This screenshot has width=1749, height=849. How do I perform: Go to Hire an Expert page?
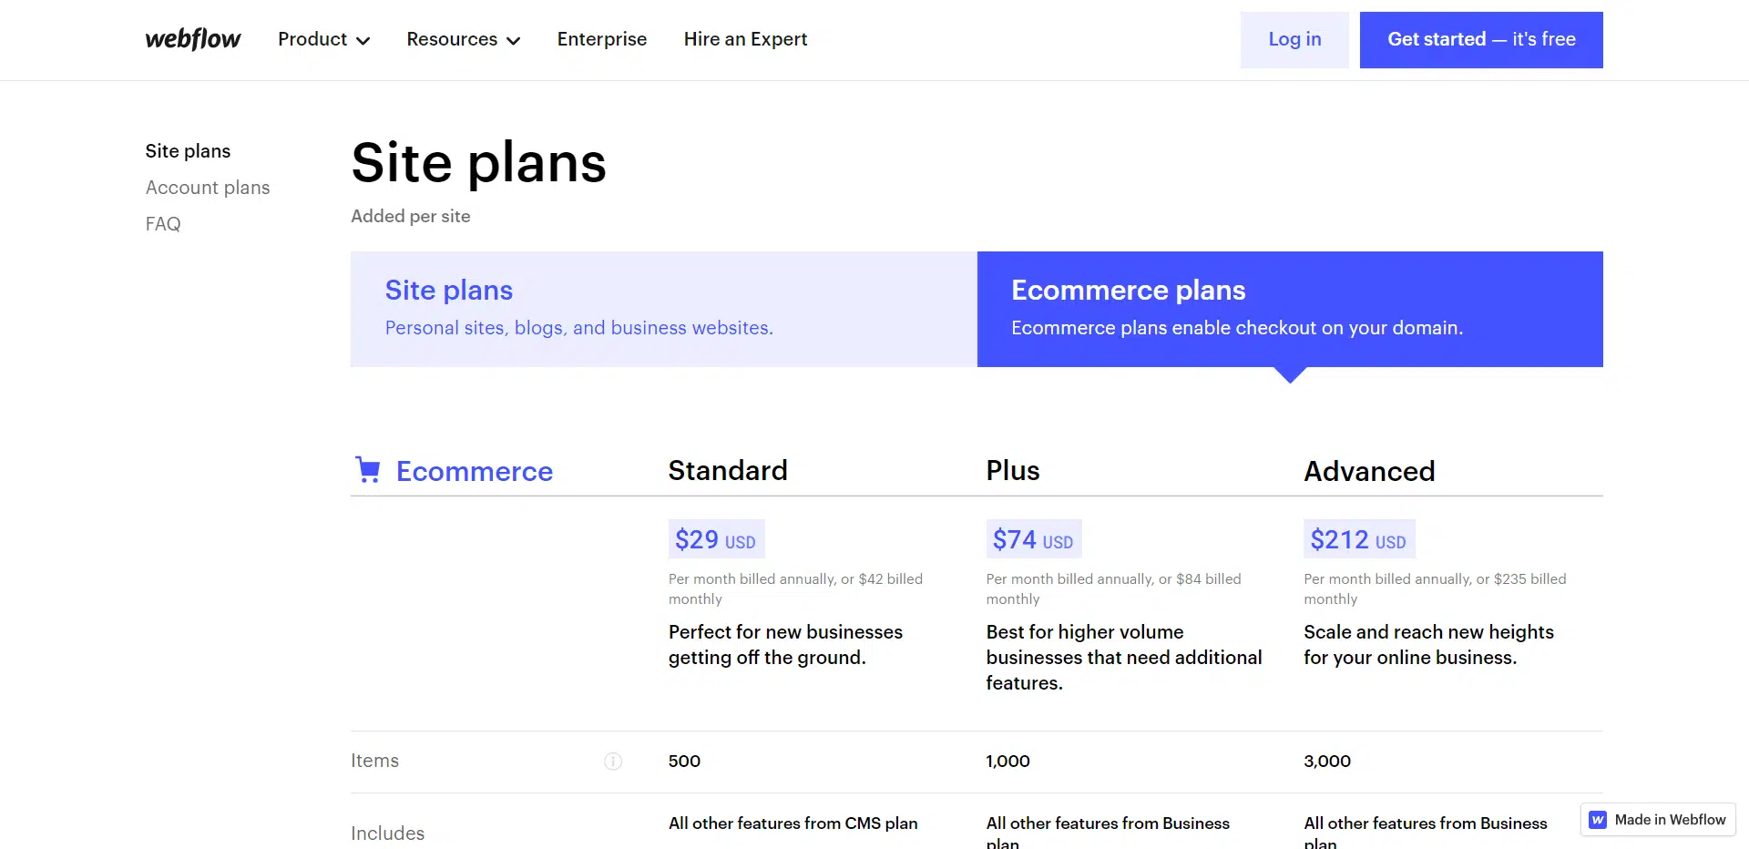tap(745, 39)
